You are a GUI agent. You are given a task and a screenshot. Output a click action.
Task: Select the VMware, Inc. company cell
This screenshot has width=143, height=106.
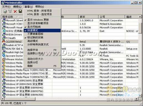point(112,59)
